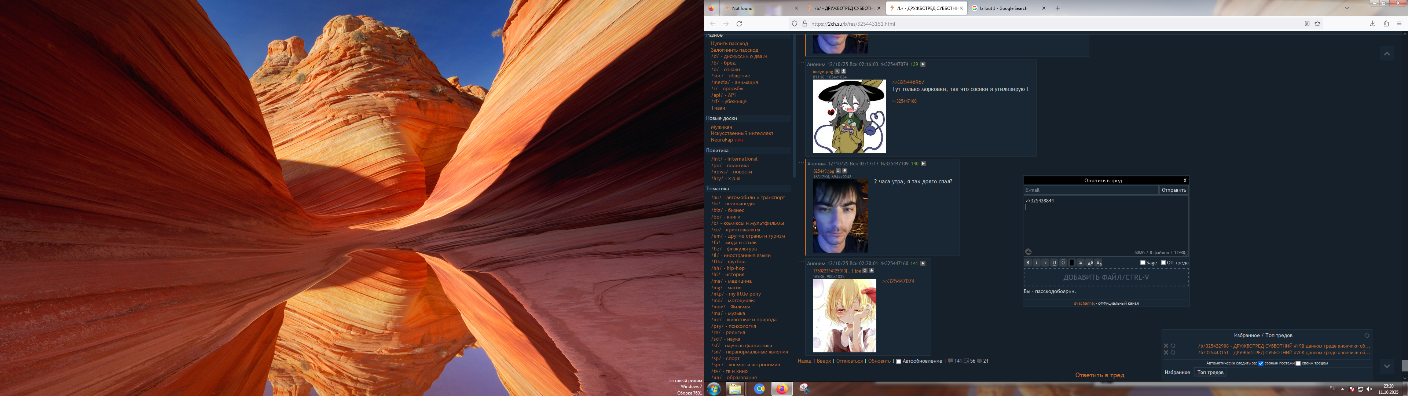1408x396 pixels.
Task: Enable the Sage checkbox
Action: [x=1143, y=263]
